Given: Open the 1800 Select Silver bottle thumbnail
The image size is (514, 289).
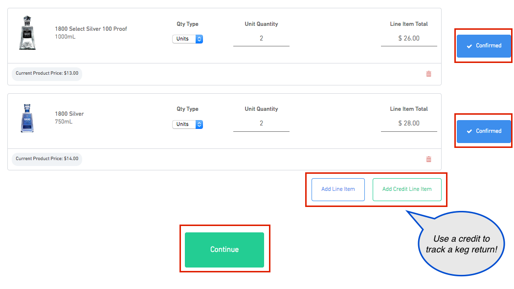Looking at the screenshot, I should coord(27,33).
